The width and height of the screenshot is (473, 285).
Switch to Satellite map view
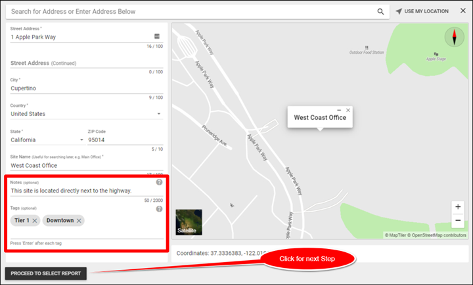point(189,222)
